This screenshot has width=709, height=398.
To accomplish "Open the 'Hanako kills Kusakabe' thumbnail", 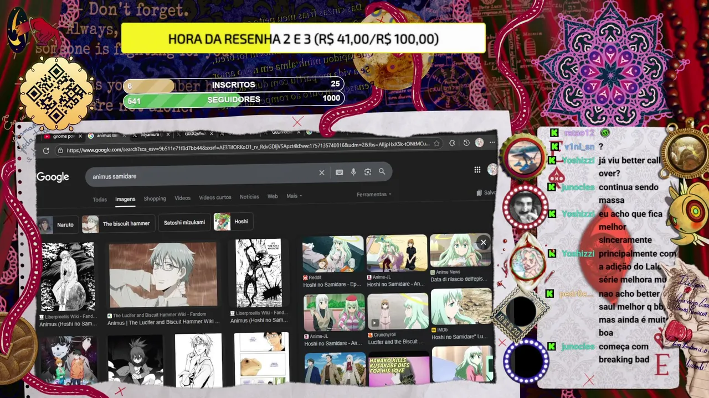I will [x=398, y=370].
